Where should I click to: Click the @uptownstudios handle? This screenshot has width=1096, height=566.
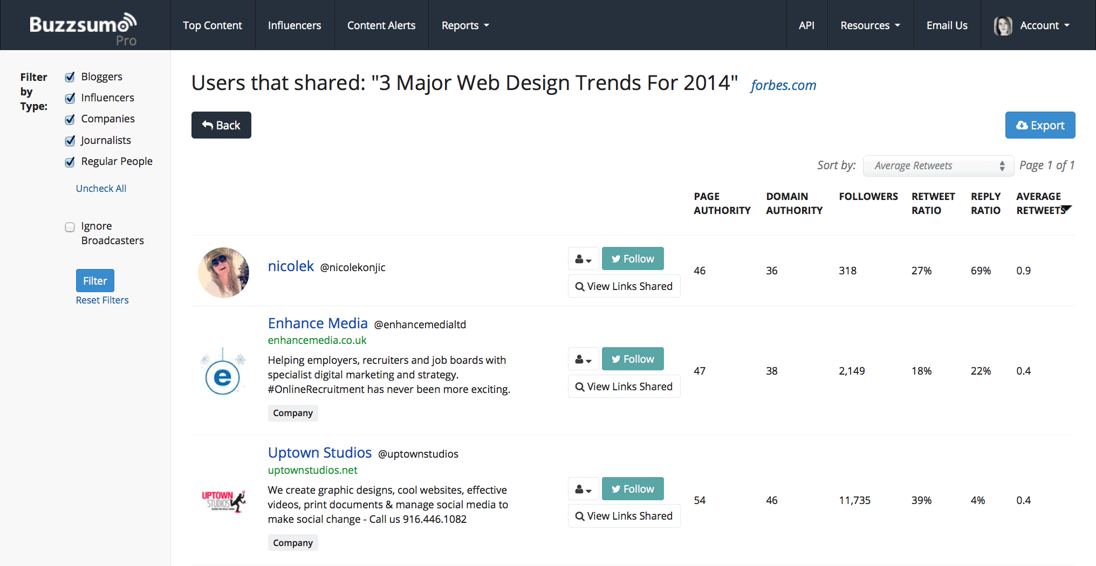(418, 454)
